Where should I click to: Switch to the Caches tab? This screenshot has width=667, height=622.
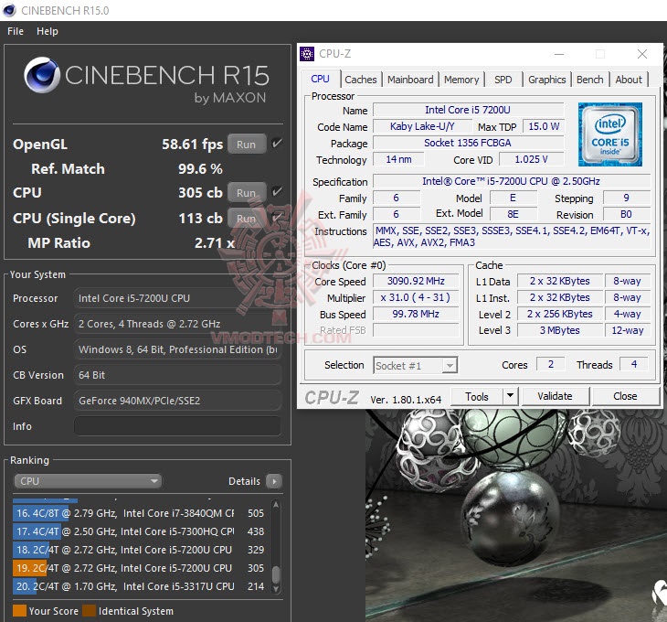click(361, 80)
